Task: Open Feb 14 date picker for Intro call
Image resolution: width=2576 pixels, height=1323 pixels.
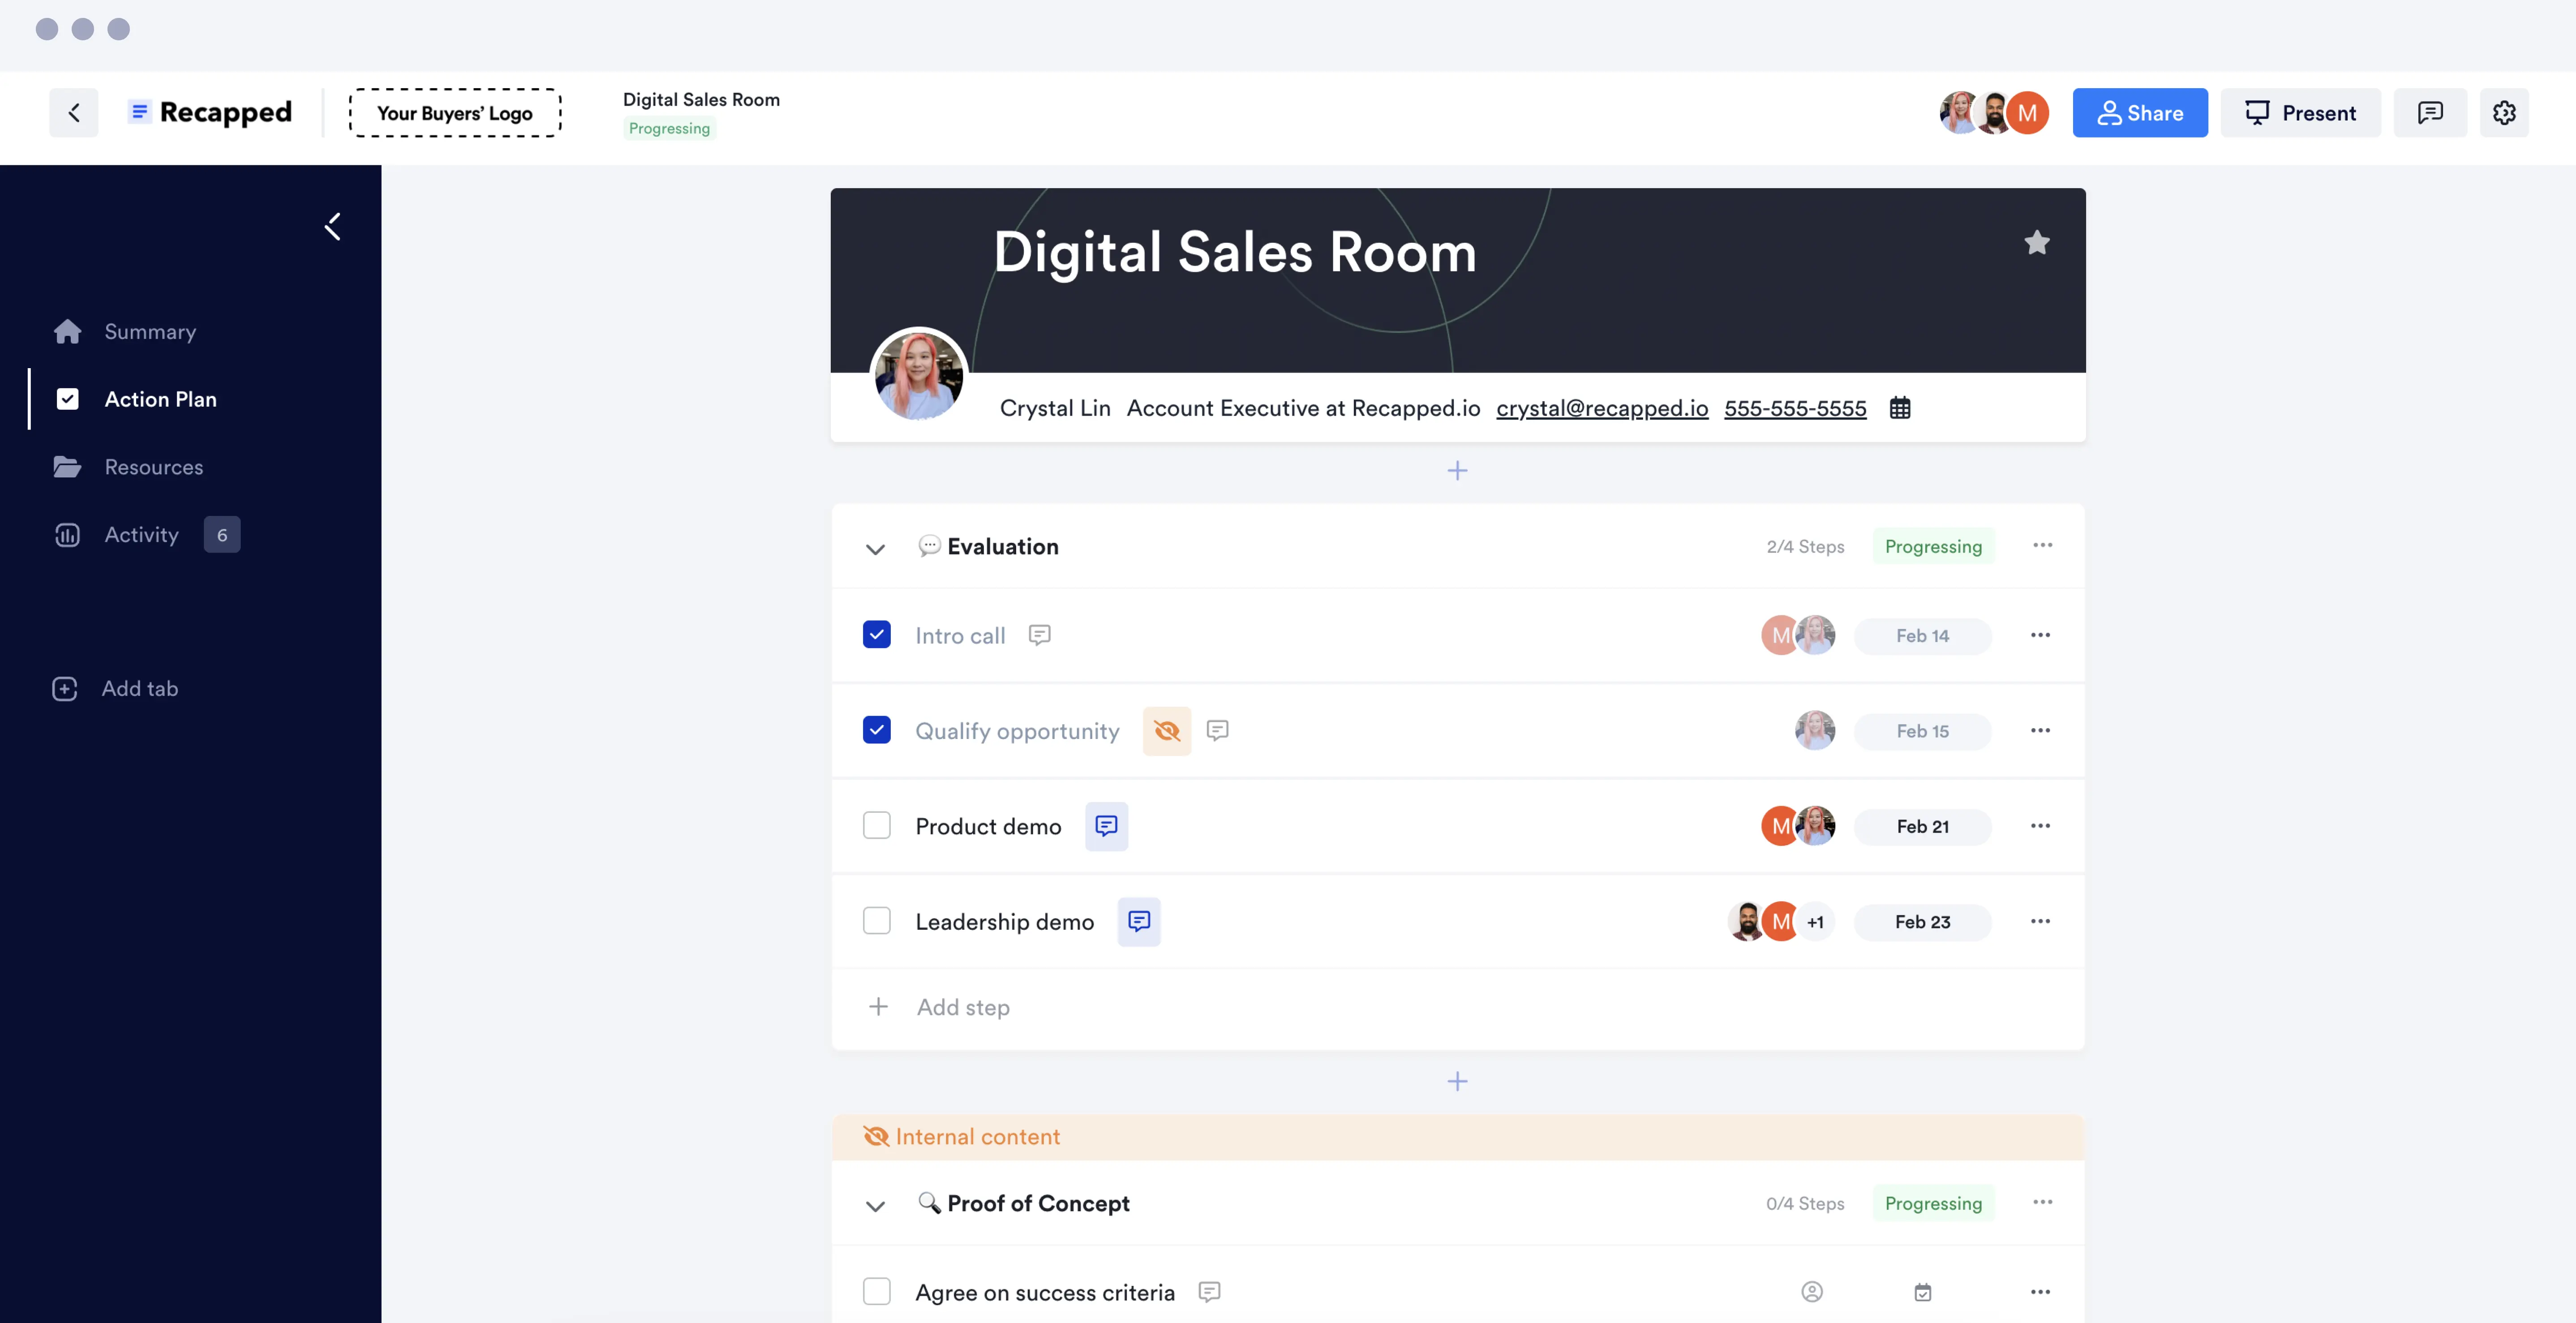Action: (x=1922, y=636)
